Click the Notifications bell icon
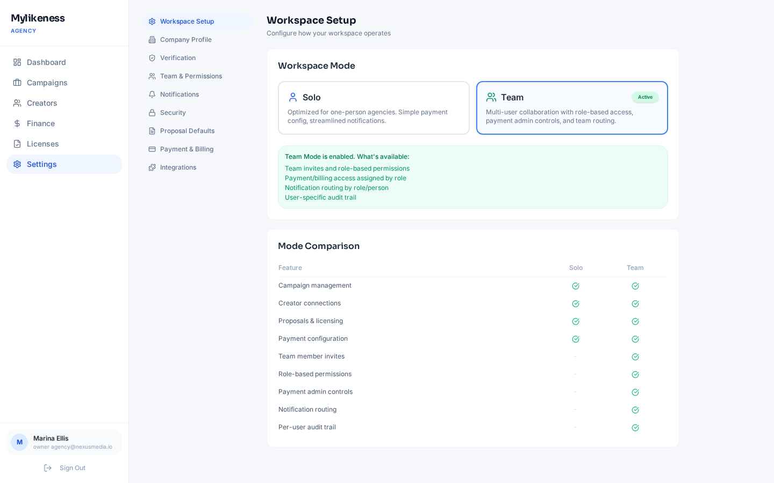The width and height of the screenshot is (774, 483). (152, 94)
